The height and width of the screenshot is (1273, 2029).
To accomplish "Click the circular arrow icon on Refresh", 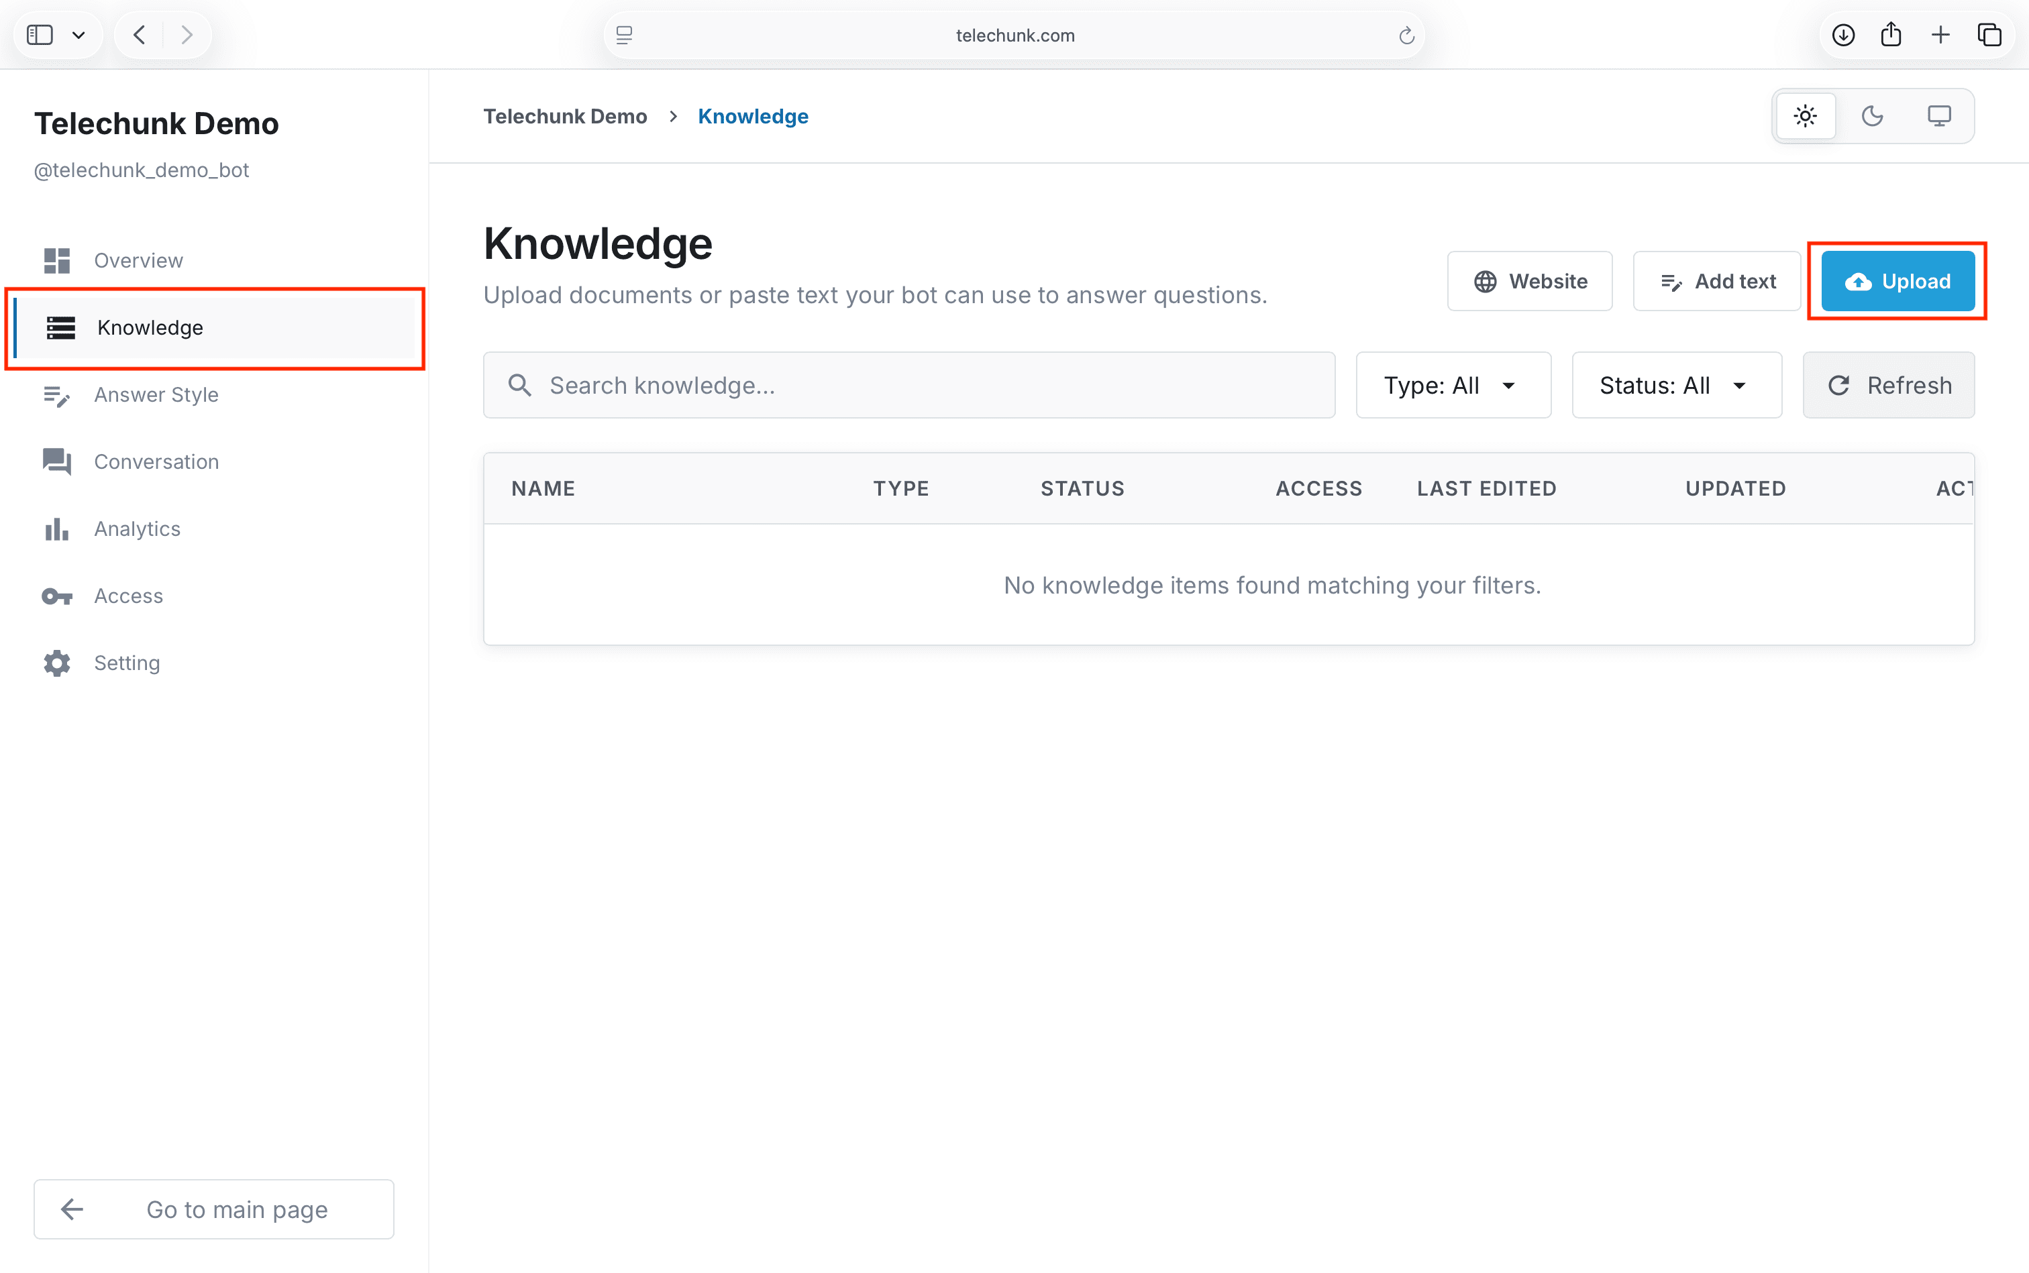I will click(x=1838, y=385).
